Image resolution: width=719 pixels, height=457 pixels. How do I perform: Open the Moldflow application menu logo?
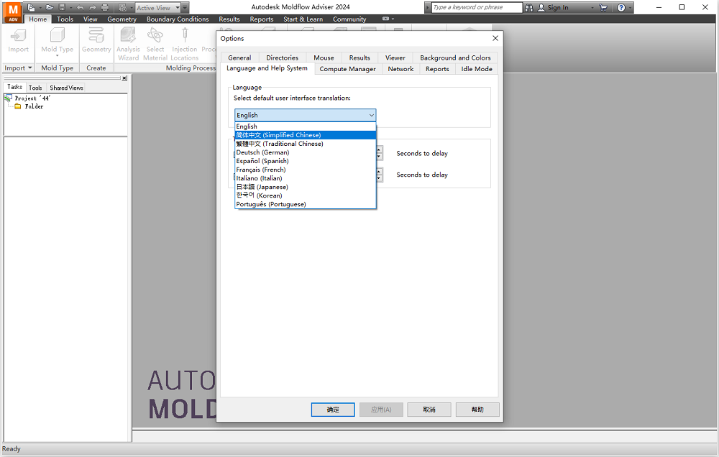pyautogui.click(x=13, y=12)
